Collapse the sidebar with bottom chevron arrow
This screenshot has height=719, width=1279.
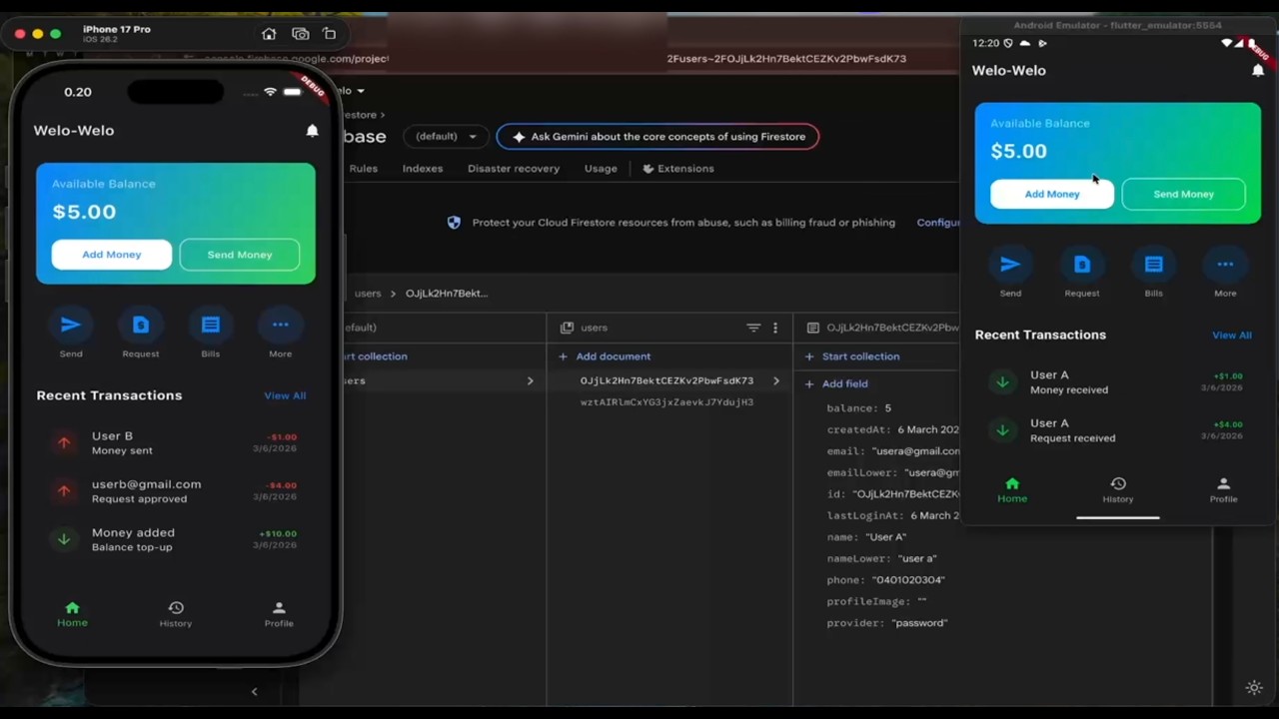tap(254, 691)
